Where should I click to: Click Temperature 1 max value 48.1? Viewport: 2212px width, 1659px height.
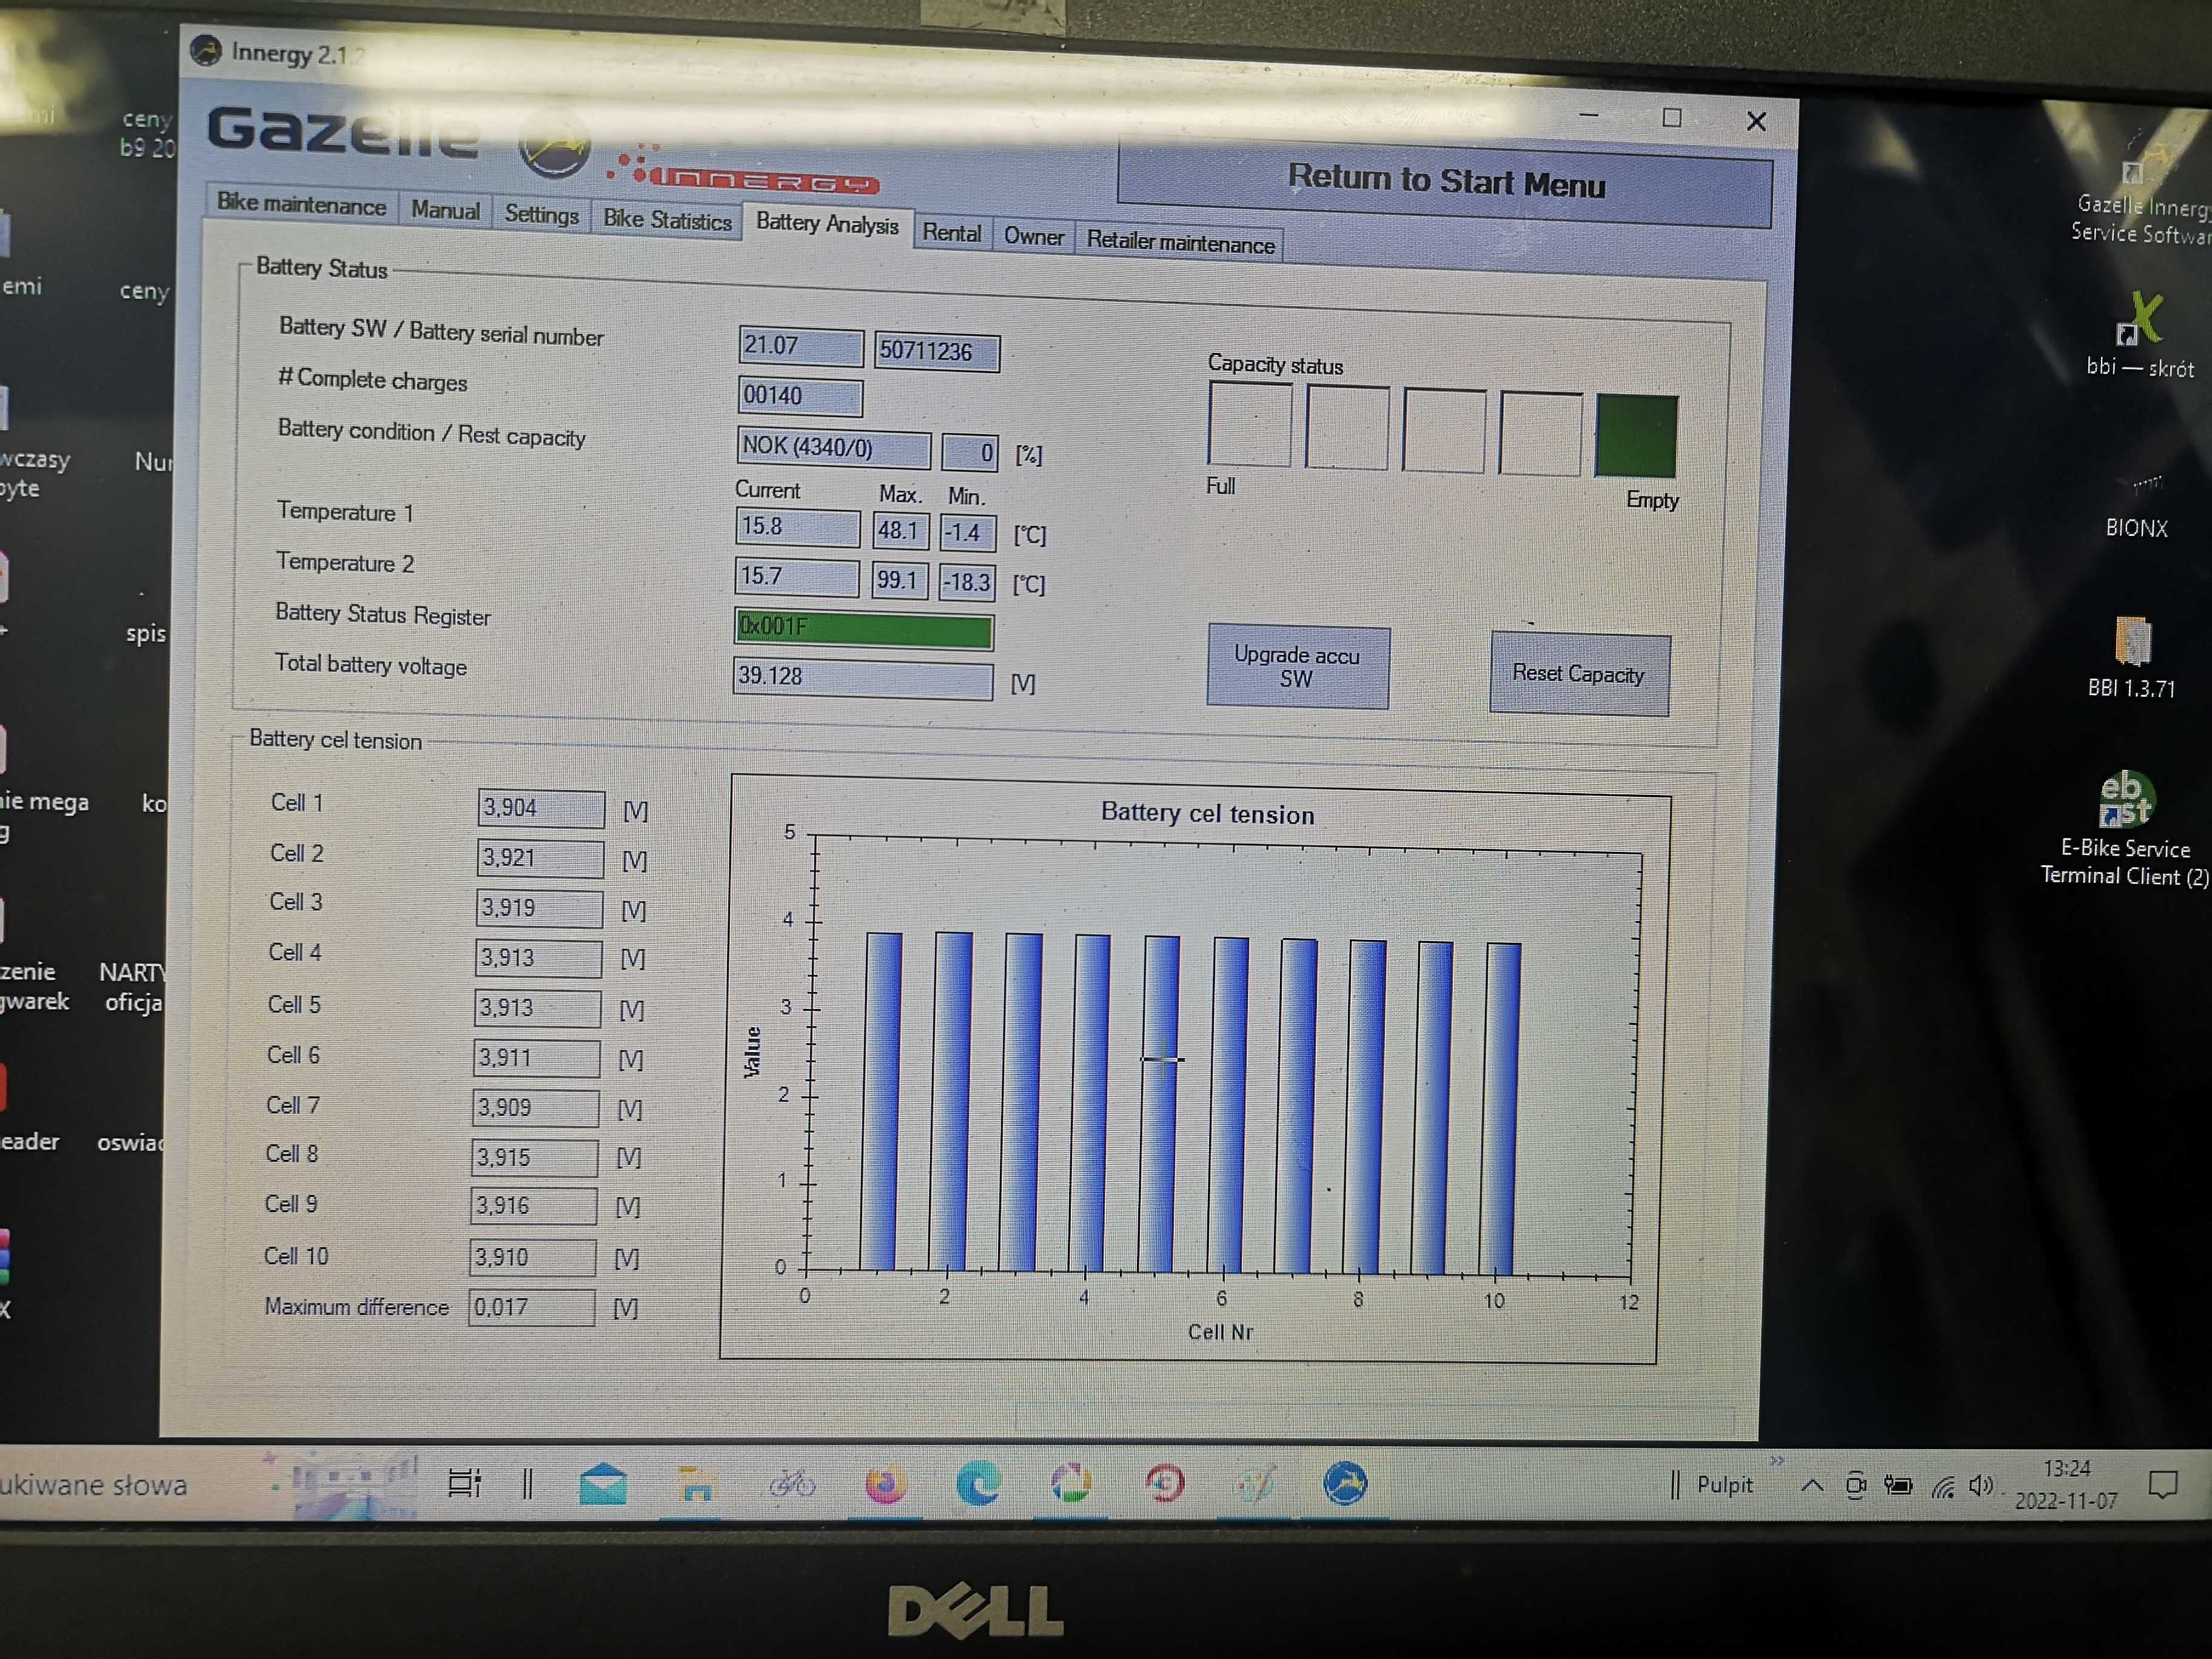point(900,531)
